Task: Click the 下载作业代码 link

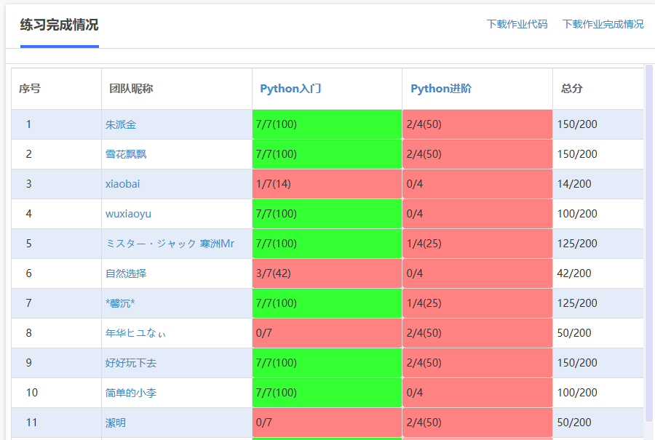Action: coord(517,24)
